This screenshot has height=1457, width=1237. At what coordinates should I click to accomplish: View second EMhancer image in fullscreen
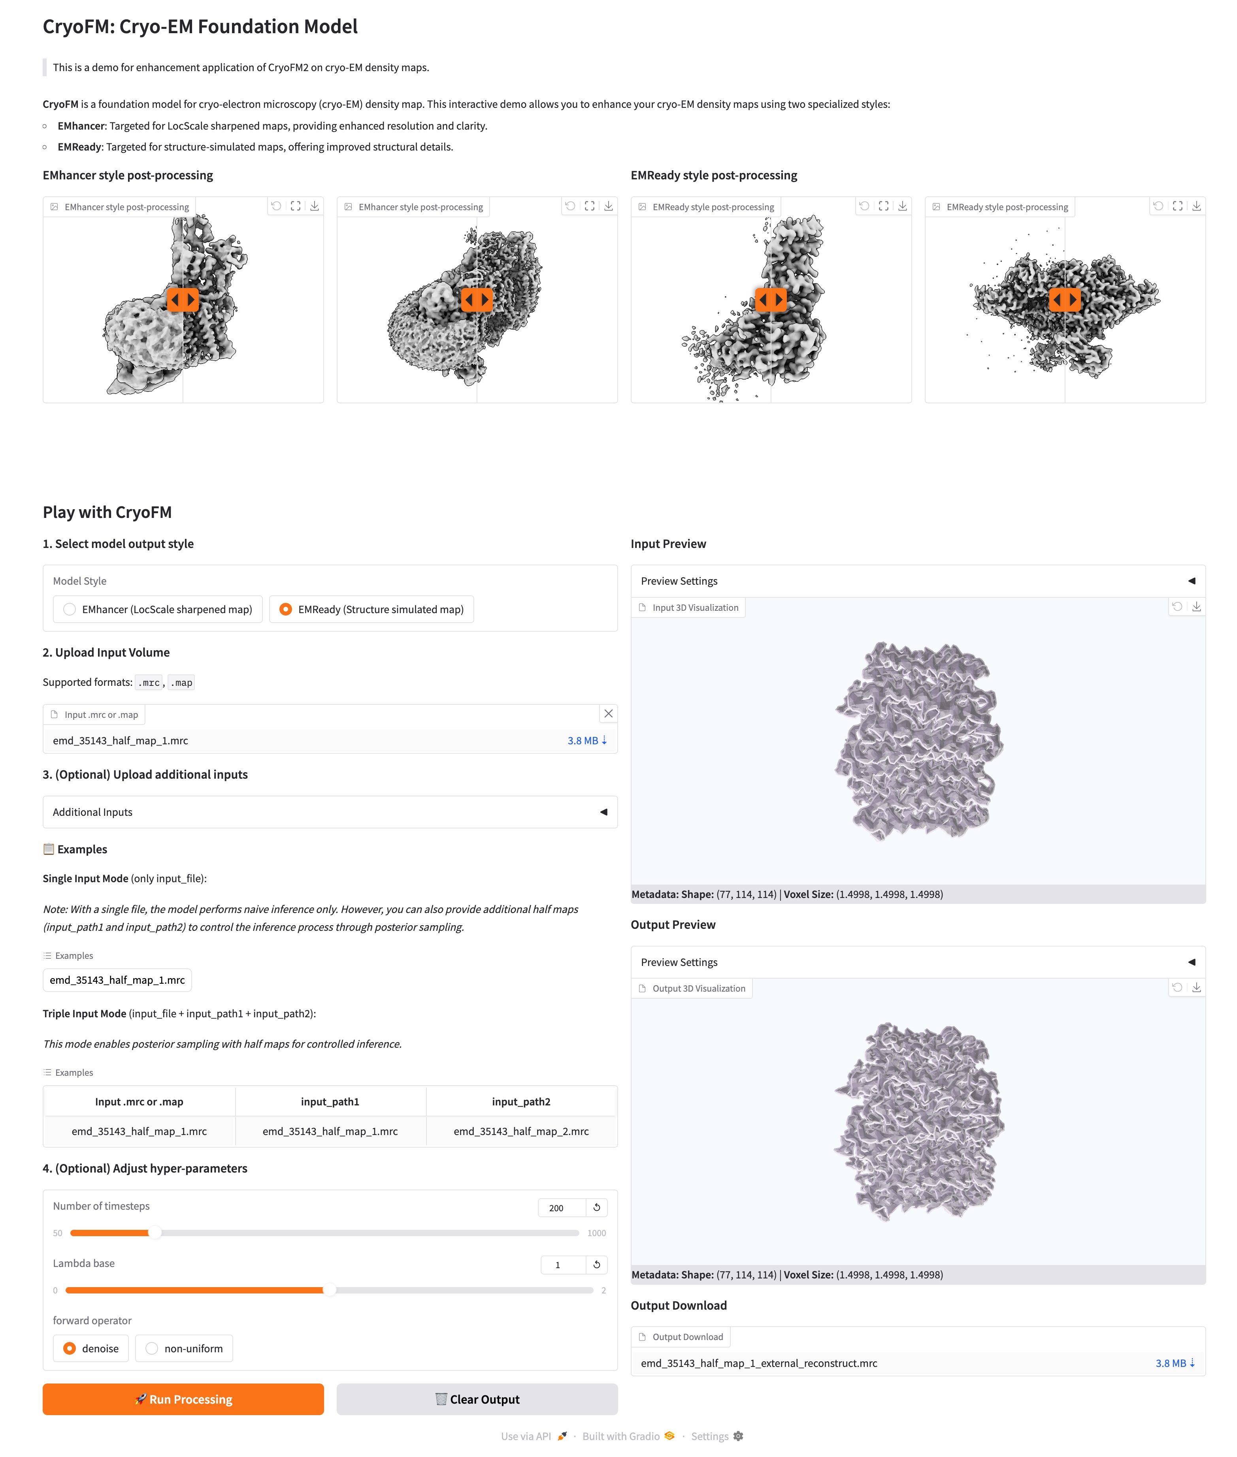click(590, 206)
